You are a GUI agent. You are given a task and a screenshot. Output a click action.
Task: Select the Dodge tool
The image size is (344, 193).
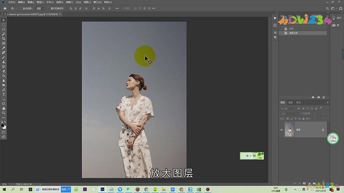tap(3, 85)
